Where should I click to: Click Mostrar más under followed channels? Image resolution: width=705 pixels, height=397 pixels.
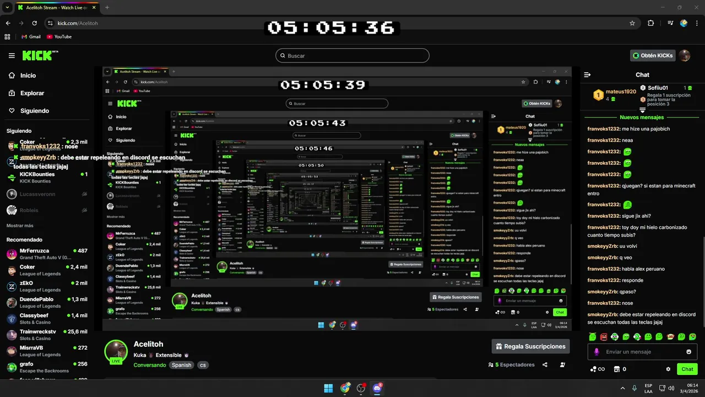(20, 226)
